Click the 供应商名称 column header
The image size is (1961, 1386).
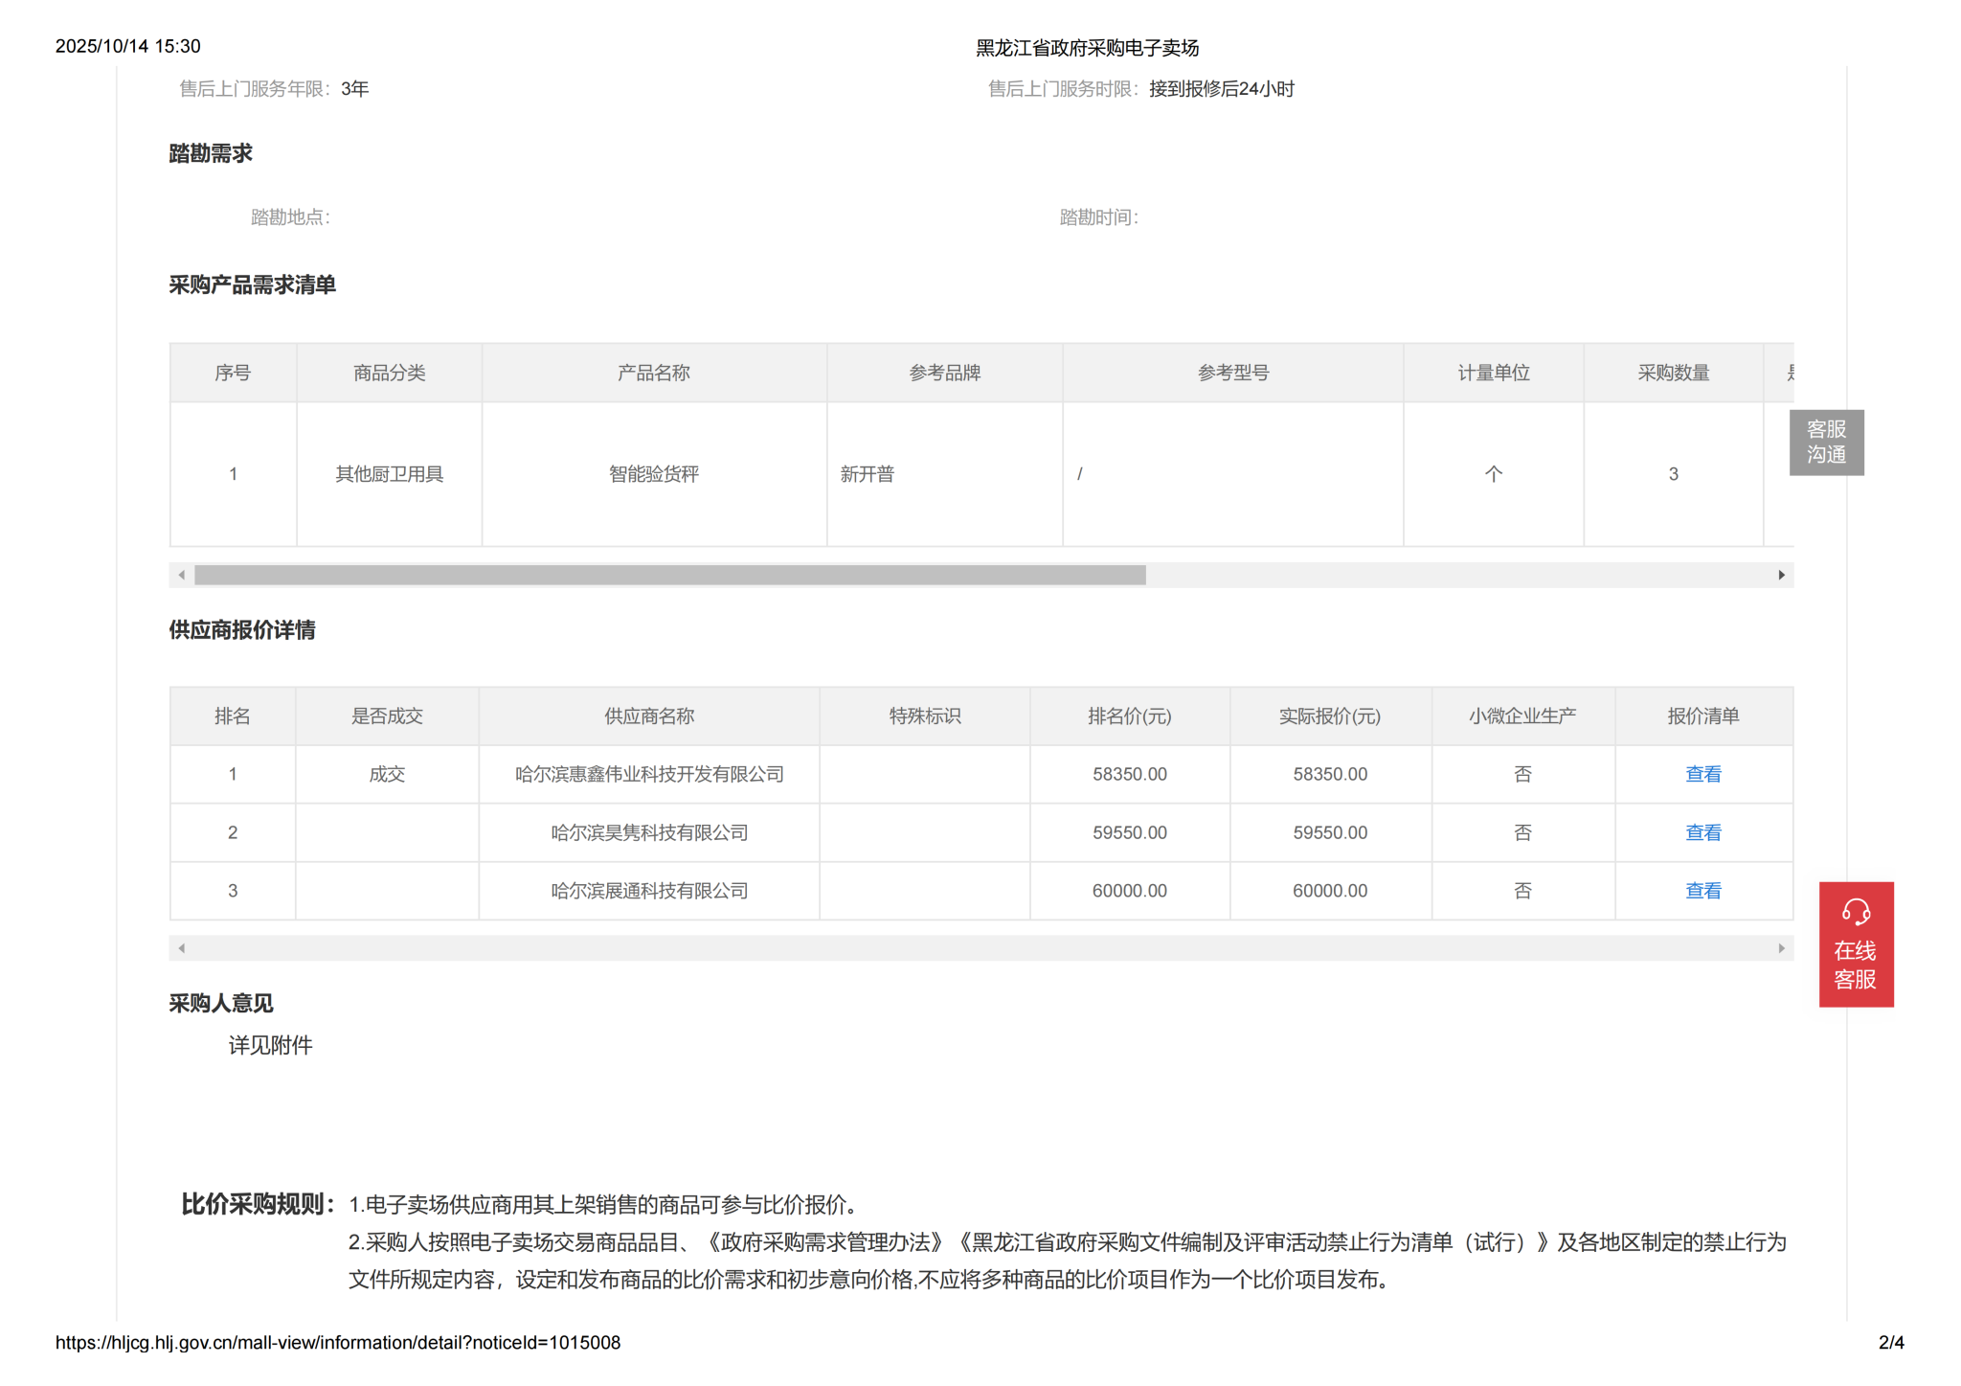pos(648,716)
